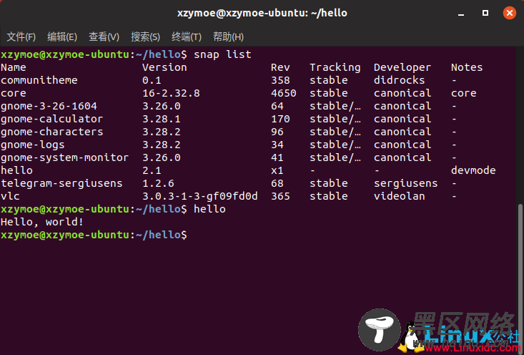Image resolution: width=524 pixels, height=355 pixels.
Task: Click revision '4650' of core
Action: (283, 93)
